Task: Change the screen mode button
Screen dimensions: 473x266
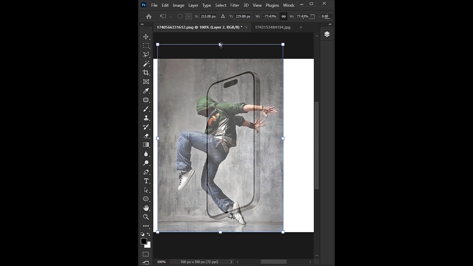Action: click(x=146, y=263)
